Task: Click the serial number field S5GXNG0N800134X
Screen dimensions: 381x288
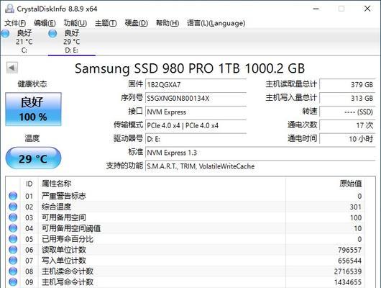Action: [x=196, y=99]
